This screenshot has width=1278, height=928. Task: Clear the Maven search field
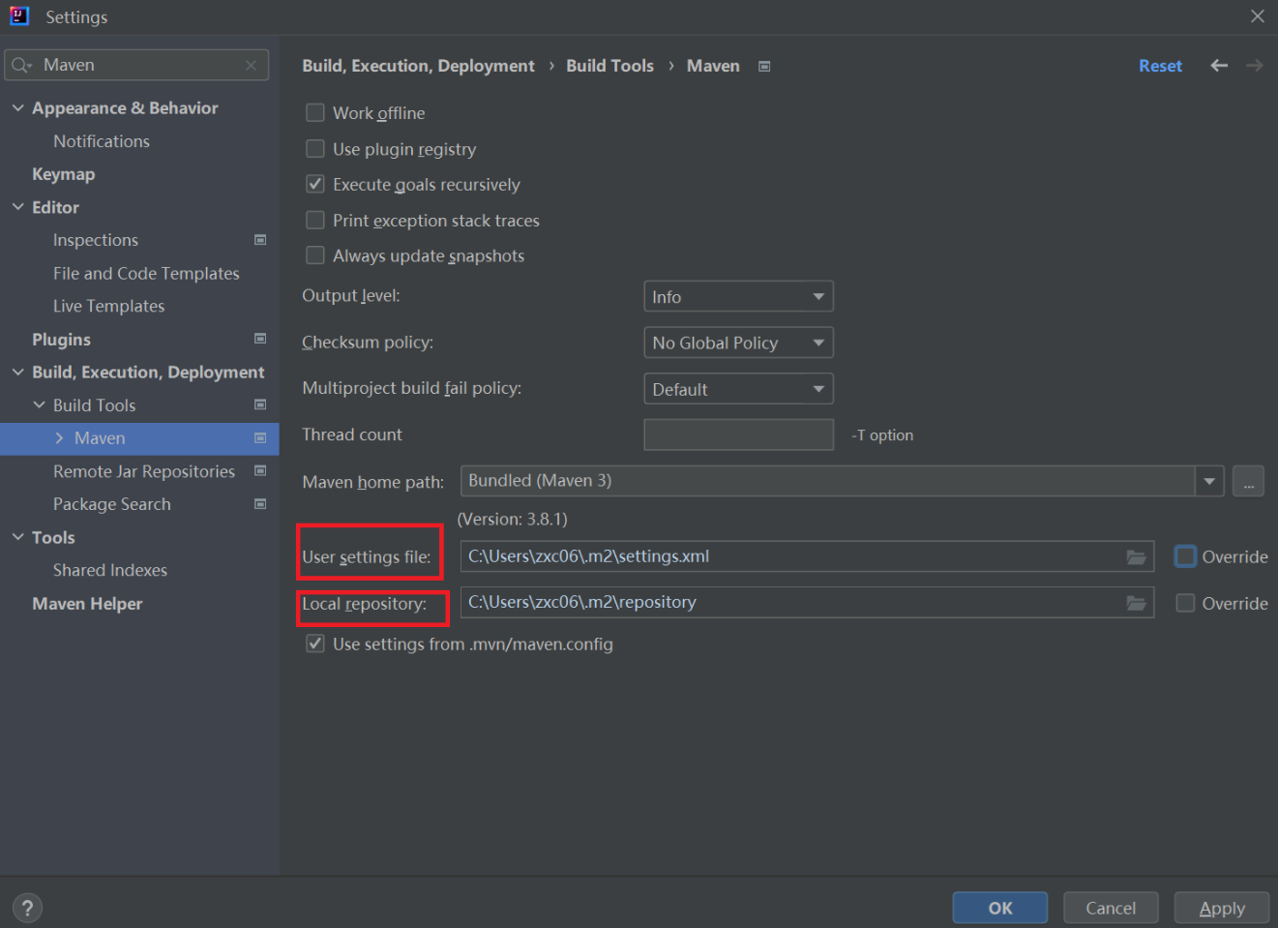(x=251, y=65)
